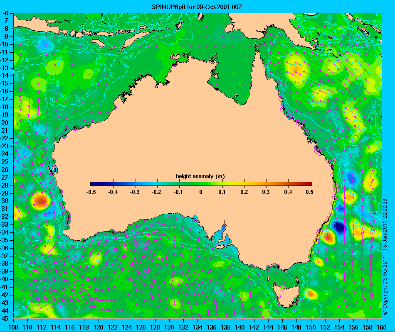The width and height of the screenshot is (395, 332).
Task: Click the "height anomaly (m)" colorbar label
Action: click(200, 176)
